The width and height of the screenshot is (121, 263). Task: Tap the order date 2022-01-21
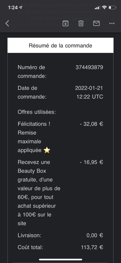coord(89,88)
